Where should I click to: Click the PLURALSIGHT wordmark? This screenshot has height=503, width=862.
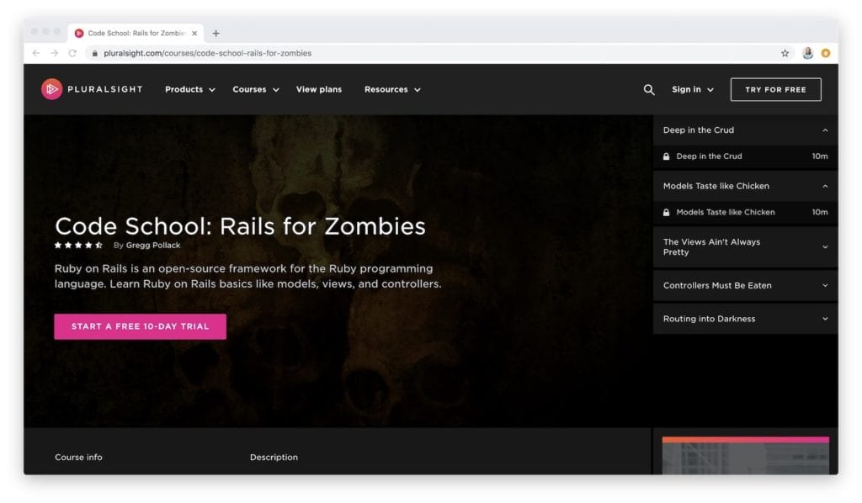coord(105,89)
